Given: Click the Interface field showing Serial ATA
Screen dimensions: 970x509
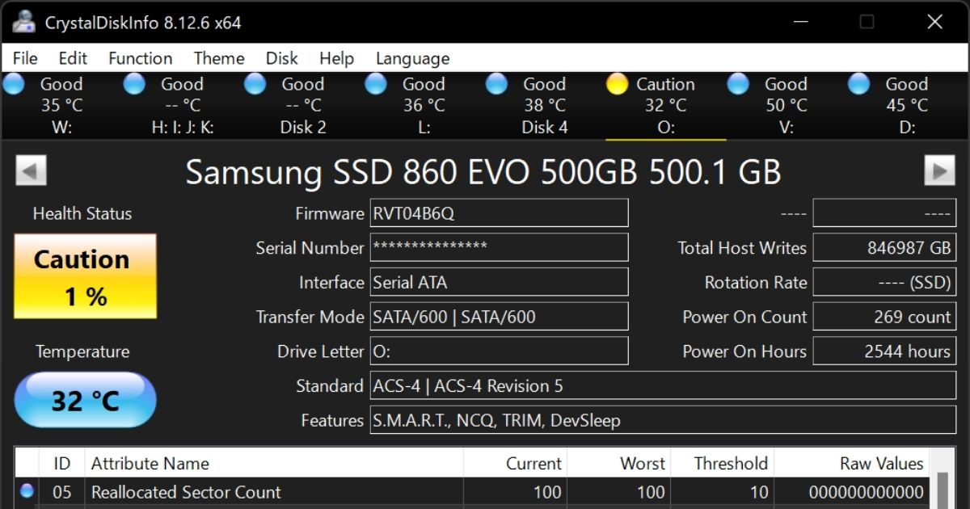Looking at the screenshot, I should click(499, 282).
